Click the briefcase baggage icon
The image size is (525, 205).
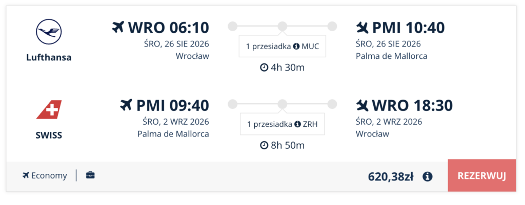pyautogui.click(x=90, y=175)
